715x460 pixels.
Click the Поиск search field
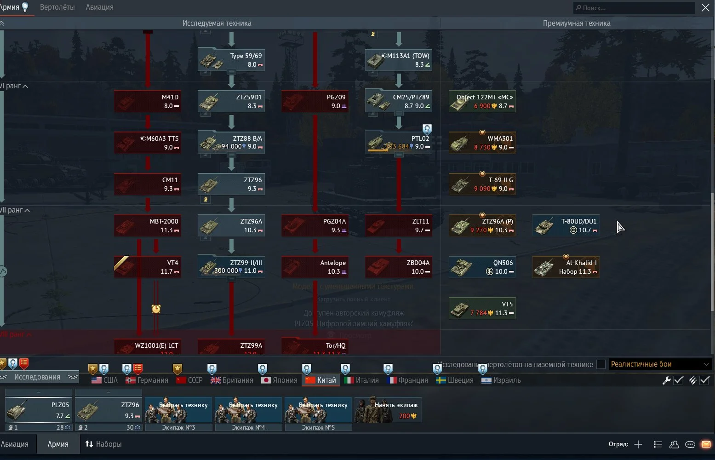pyautogui.click(x=635, y=8)
